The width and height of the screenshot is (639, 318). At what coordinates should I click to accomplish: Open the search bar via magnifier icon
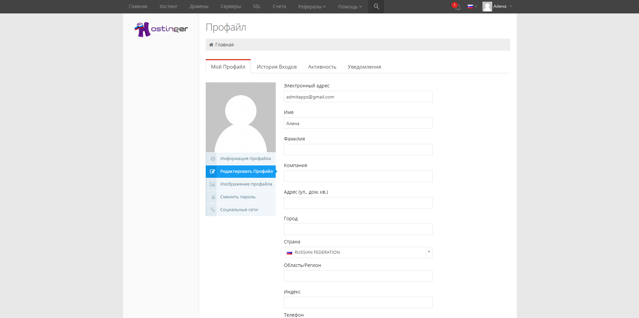[376, 6]
